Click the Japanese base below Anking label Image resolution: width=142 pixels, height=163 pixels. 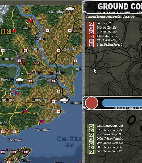(x=31, y=81)
